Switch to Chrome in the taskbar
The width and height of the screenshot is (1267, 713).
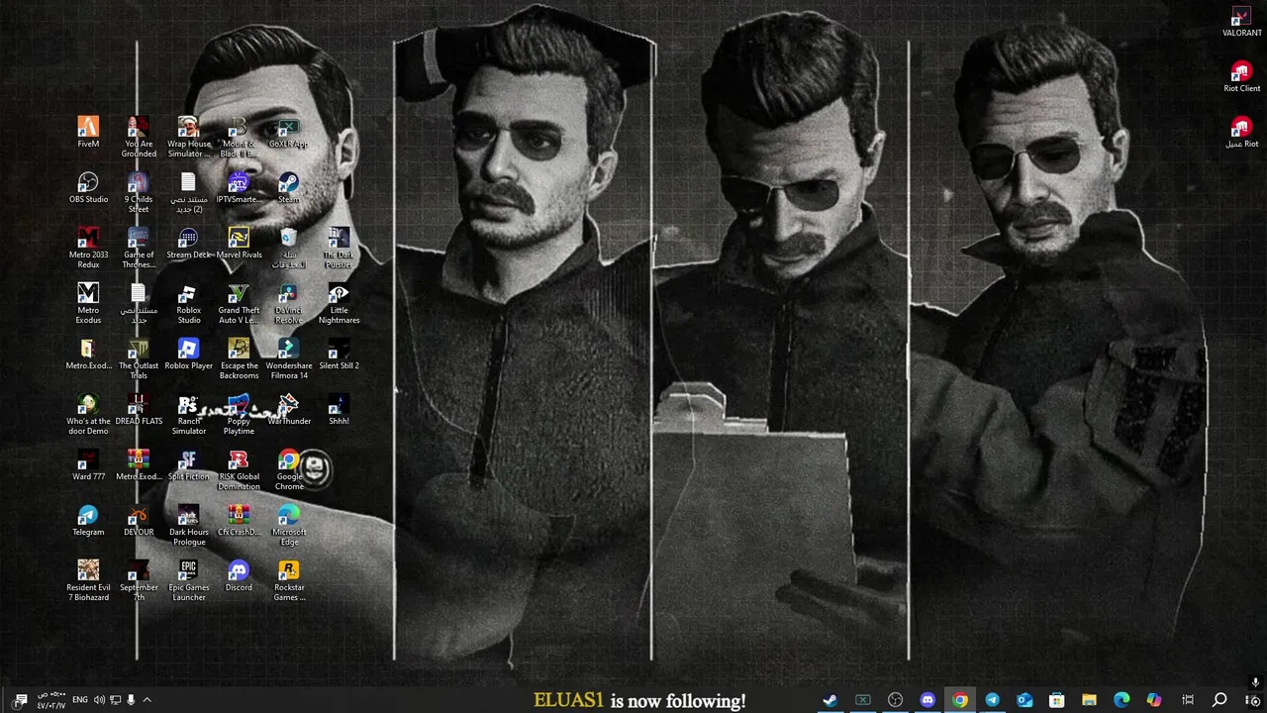(x=960, y=700)
